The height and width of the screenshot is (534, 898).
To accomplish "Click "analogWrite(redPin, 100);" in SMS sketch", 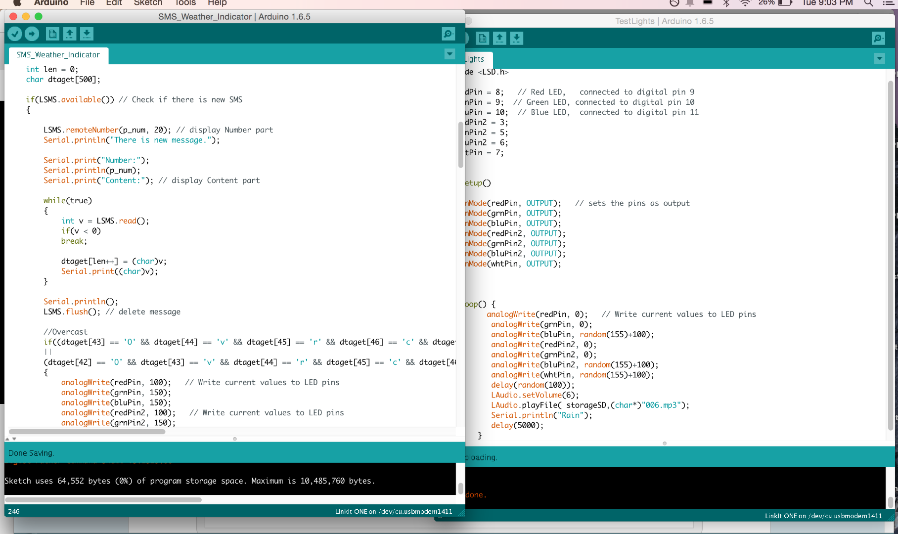I will coord(116,383).
